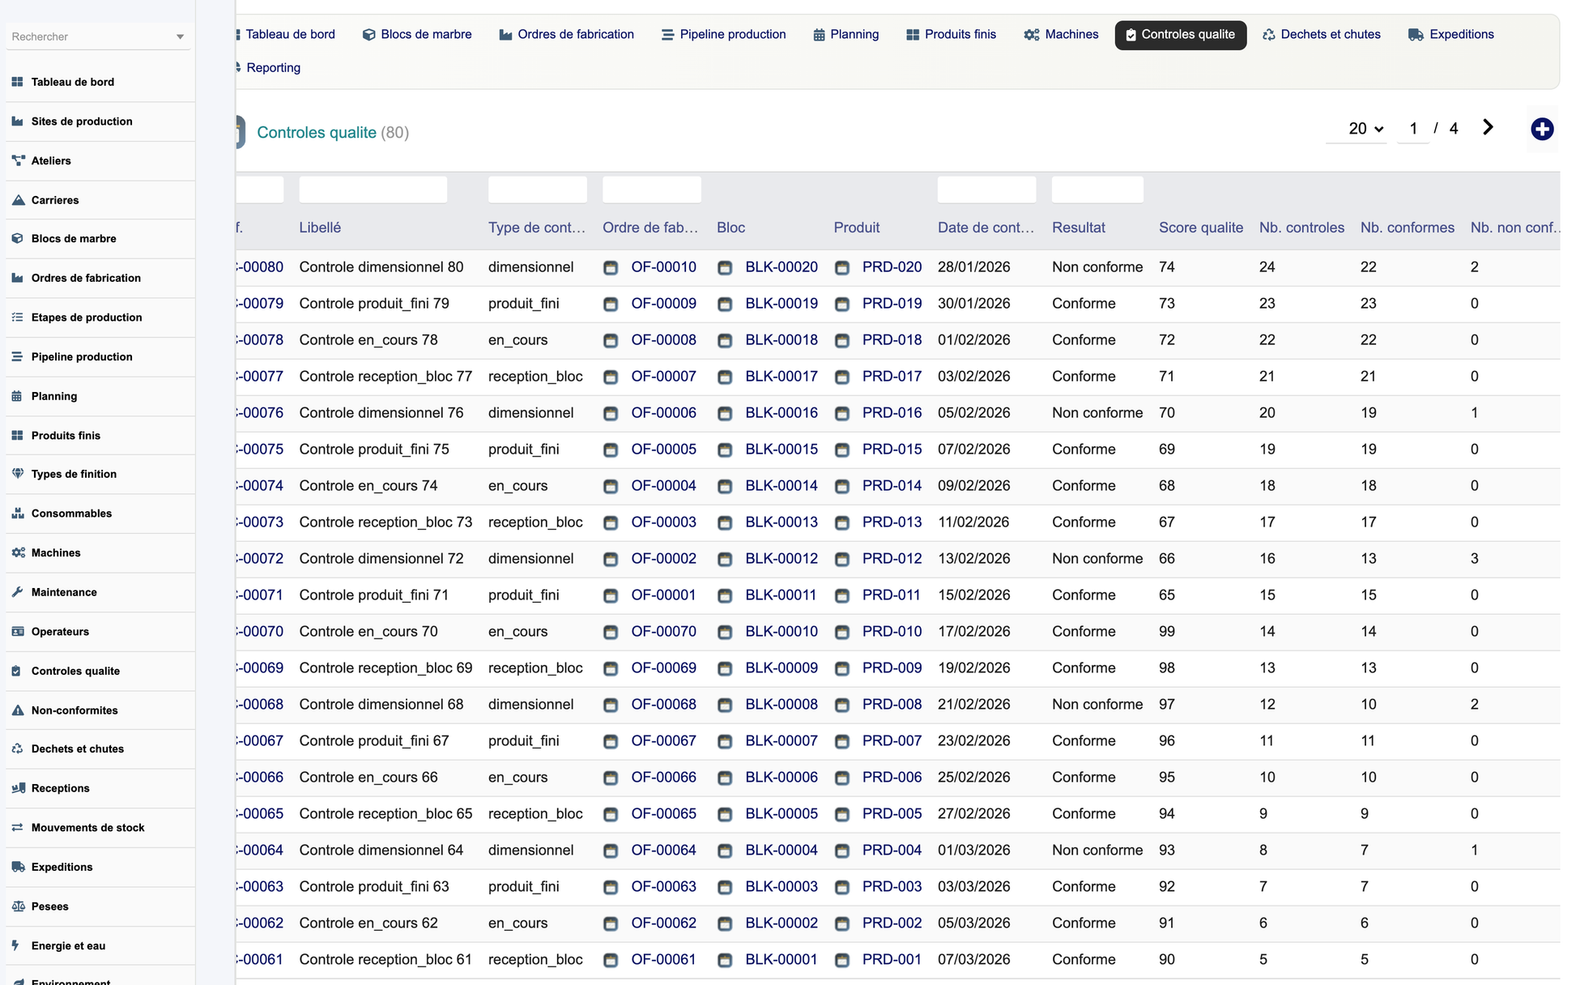
Task: Go to next page with right chevron
Action: [x=1488, y=127]
